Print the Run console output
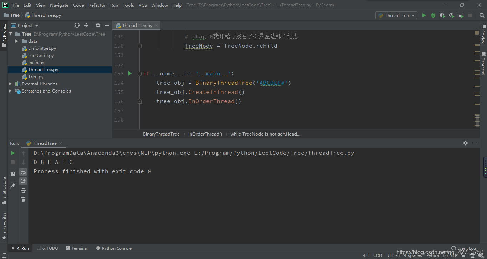 pos(23,190)
